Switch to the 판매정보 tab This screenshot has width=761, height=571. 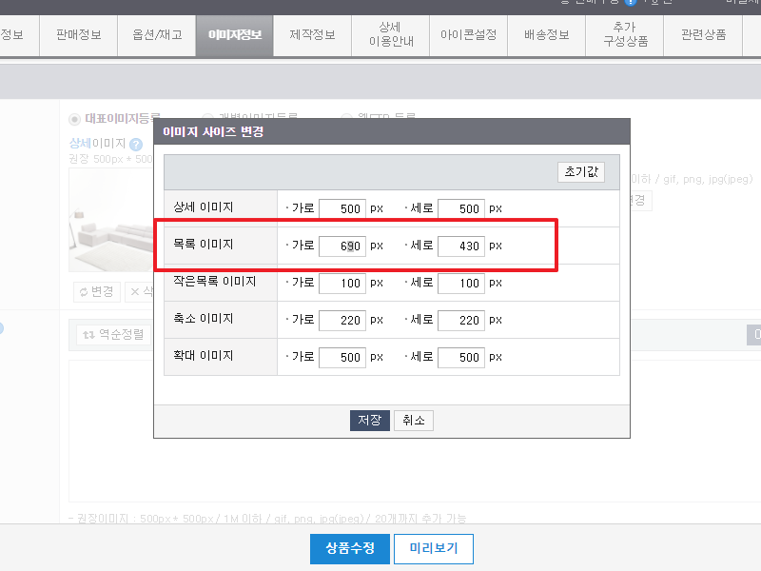(78, 35)
